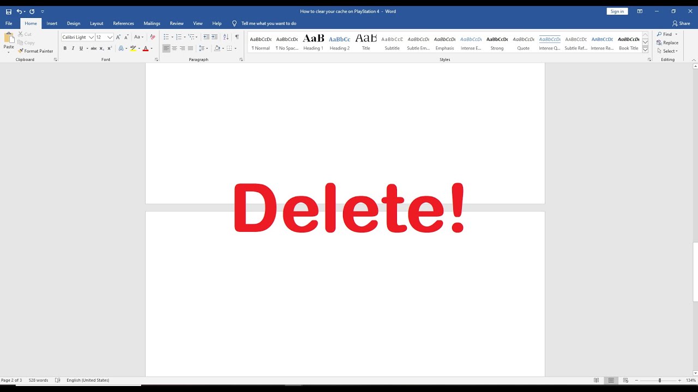Screen dimensions: 698x392
Task: Open the Change Case dropdown
Action: (x=139, y=37)
